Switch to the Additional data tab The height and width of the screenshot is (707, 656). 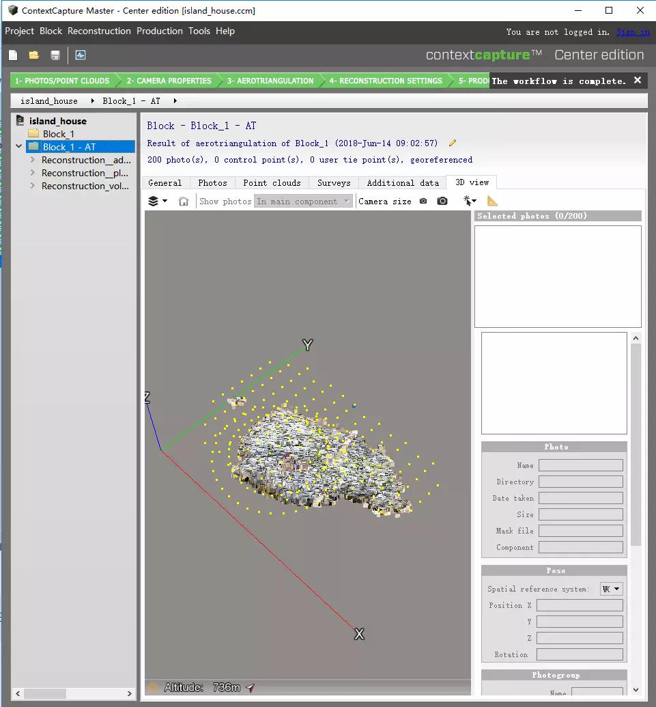point(403,182)
